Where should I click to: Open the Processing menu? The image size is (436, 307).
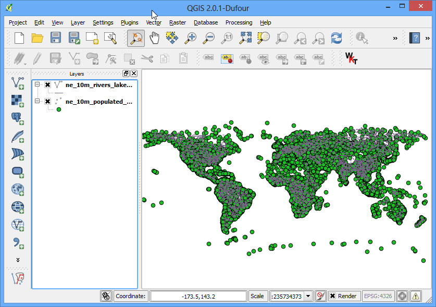point(239,22)
